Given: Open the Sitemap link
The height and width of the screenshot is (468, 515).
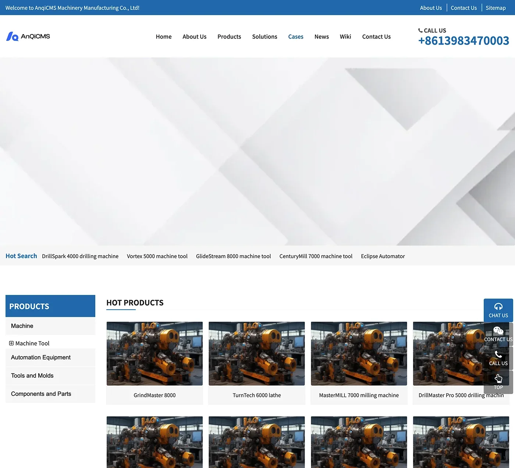Looking at the screenshot, I should pos(496,8).
